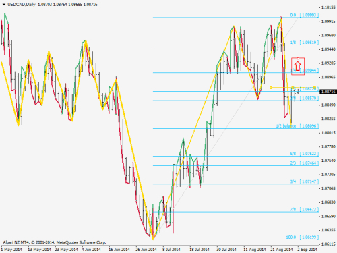Click the red up-arrow buy signal icon
Screen dimensions: 337x253
[x=298, y=67]
